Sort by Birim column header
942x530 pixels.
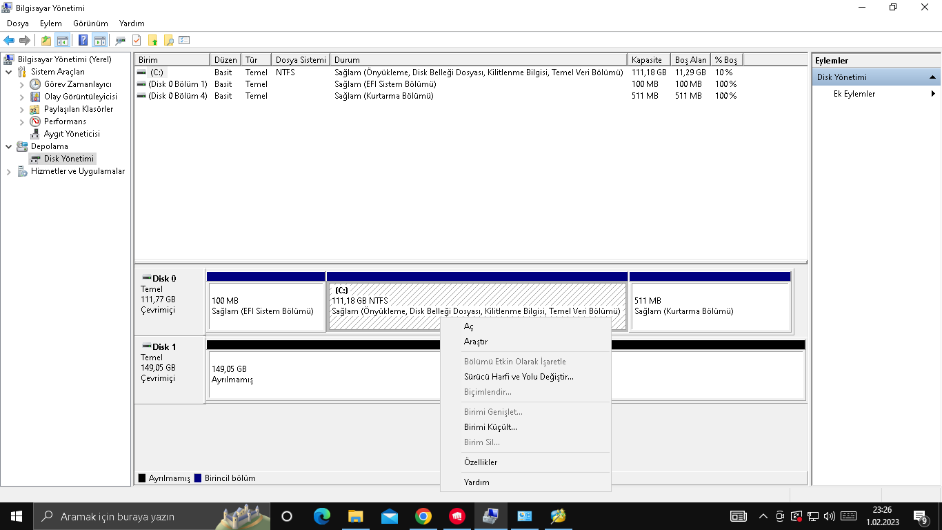click(x=172, y=60)
